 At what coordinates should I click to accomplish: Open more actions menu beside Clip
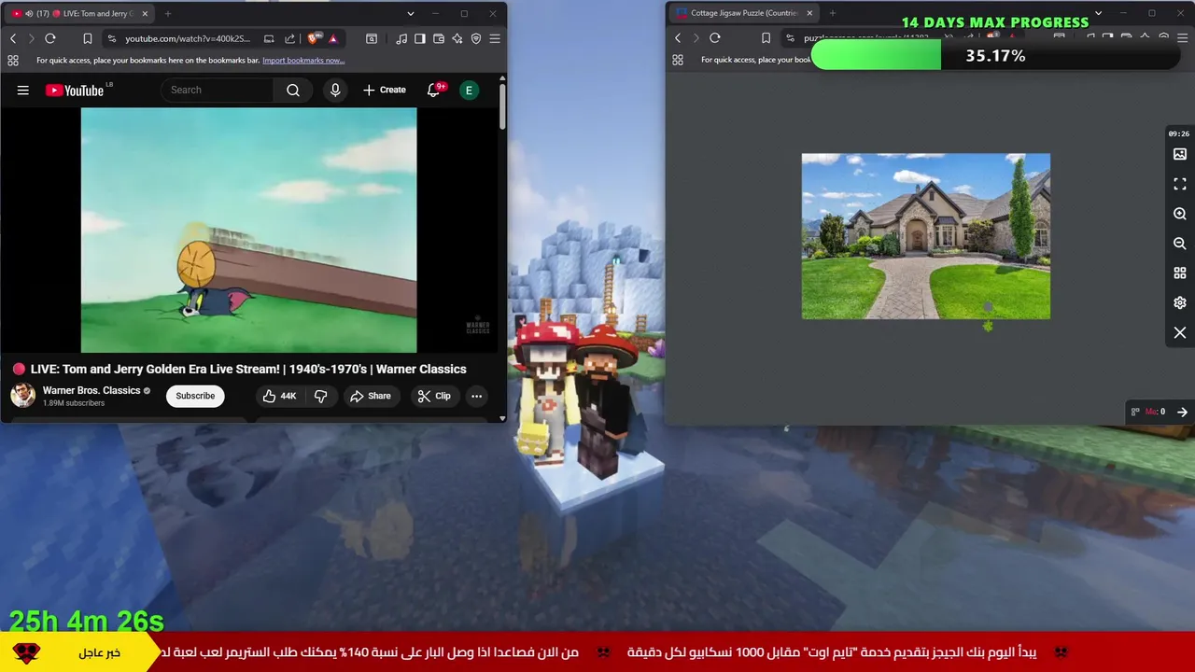coord(476,396)
